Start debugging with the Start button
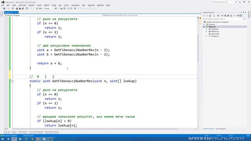 (x=39, y=9)
